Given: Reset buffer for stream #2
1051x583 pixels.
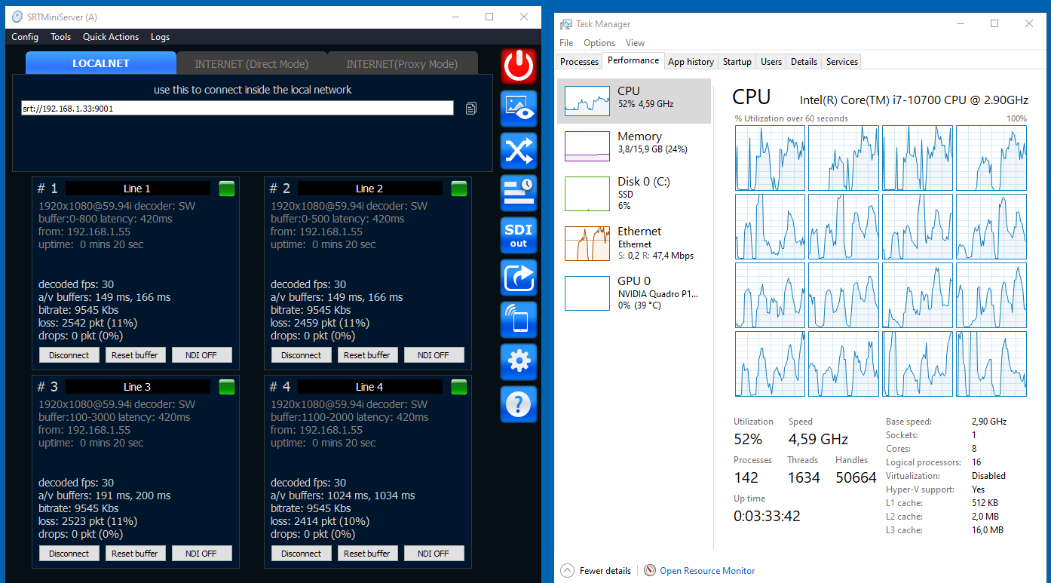Looking at the screenshot, I should point(367,355).
